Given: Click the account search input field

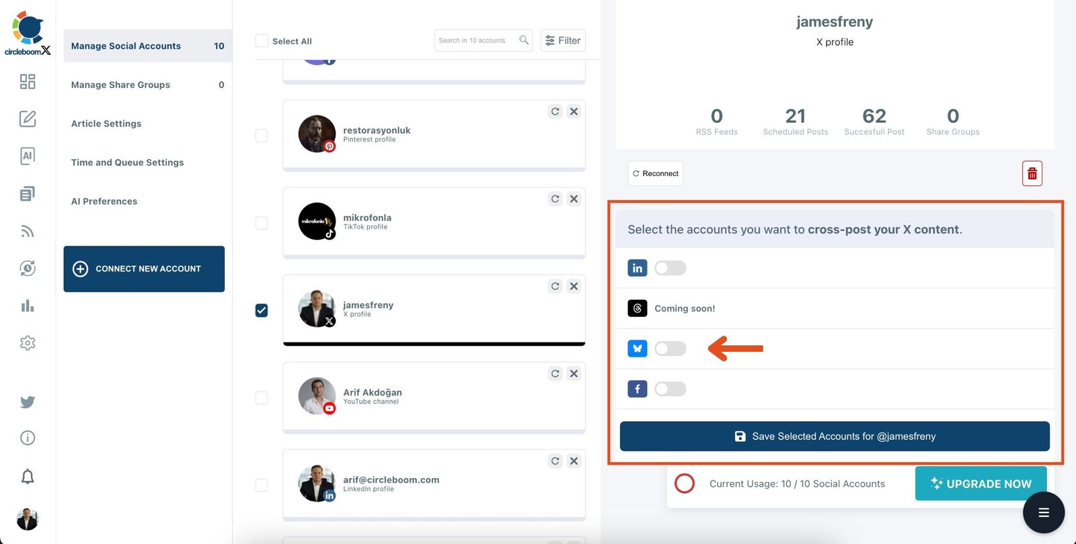Looking at the screenshot, I should [x=476, y=41].
